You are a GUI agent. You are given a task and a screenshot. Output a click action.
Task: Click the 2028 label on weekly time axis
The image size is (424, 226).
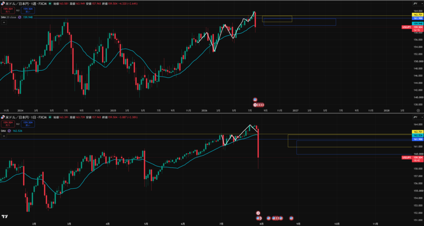click(x=387, y=110)
